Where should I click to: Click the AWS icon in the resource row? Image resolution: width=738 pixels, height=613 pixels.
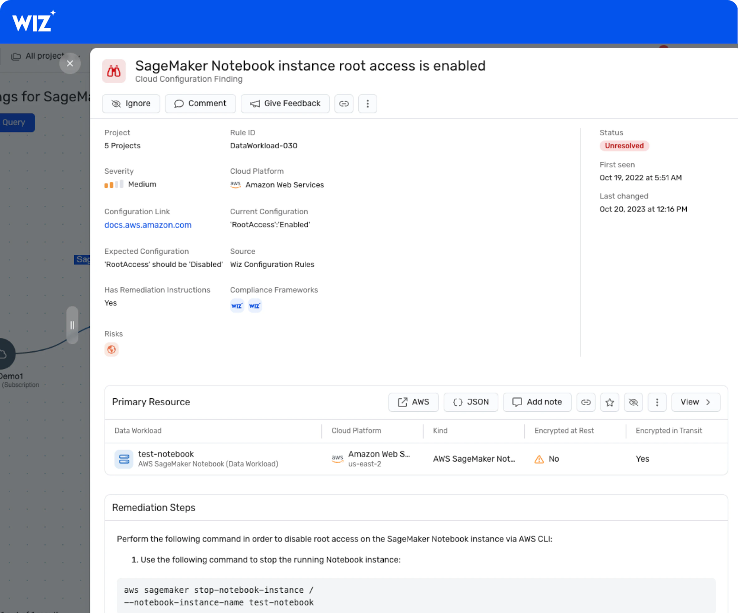(338, 458)
